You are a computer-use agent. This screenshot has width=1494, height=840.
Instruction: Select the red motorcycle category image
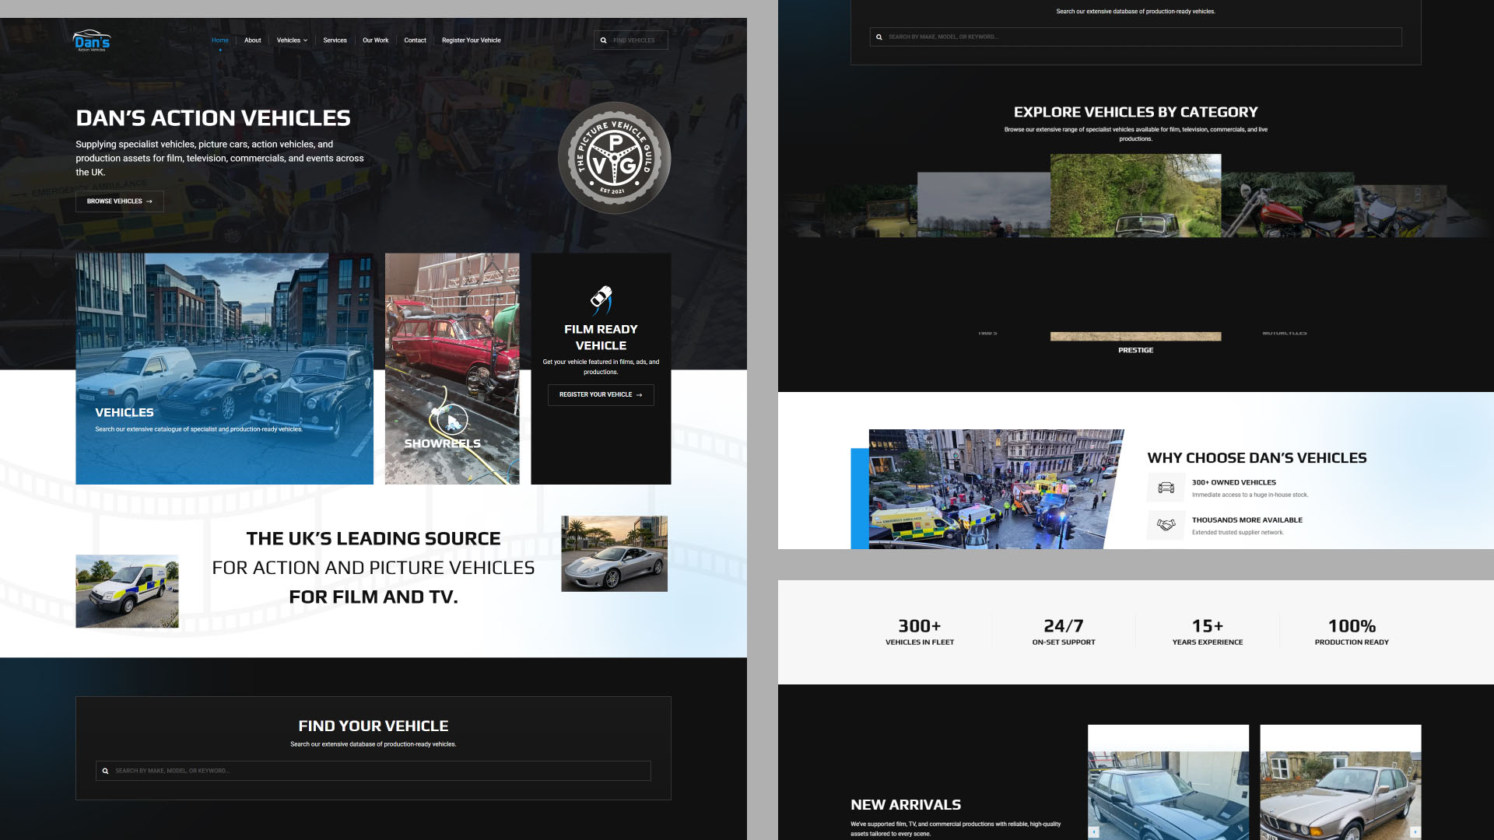[1288, 205]
